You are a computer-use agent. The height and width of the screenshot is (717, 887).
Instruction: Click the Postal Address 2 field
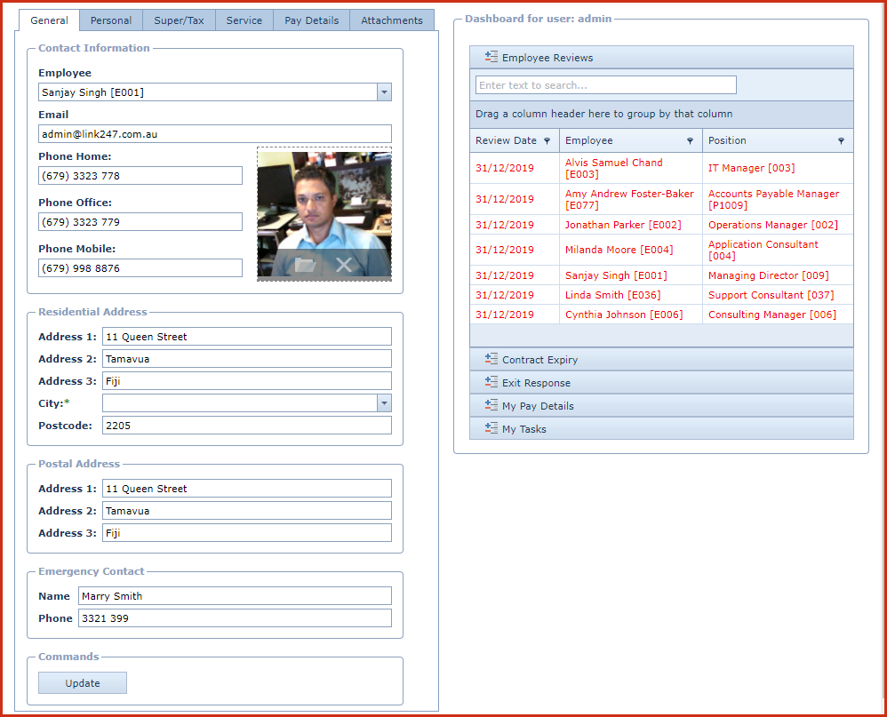pos(247,510)
